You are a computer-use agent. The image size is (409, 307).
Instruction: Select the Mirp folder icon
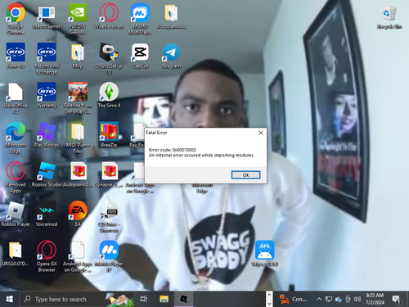point(78,56)
